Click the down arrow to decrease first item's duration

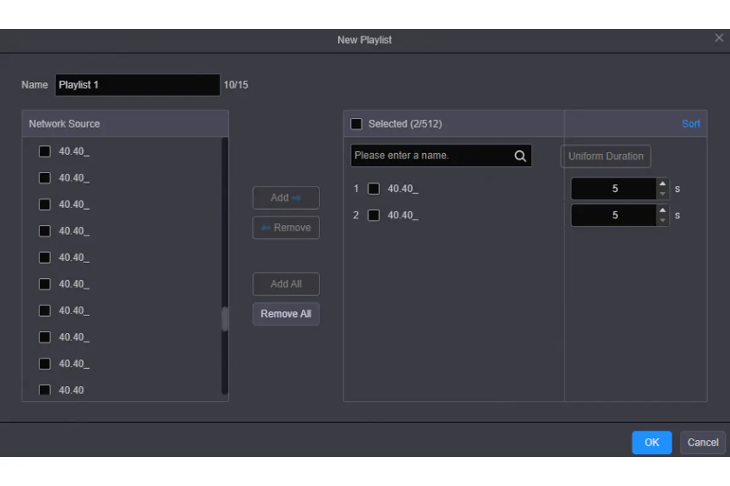tap(662, 193)
